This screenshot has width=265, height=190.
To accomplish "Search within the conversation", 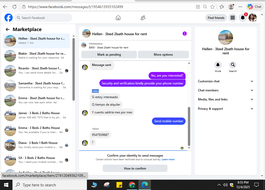I will tap(233, 65).
